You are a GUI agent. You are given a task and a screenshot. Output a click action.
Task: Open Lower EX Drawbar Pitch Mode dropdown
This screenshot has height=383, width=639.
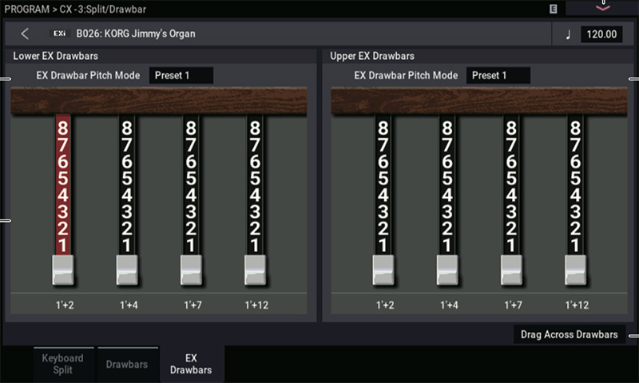181,75
